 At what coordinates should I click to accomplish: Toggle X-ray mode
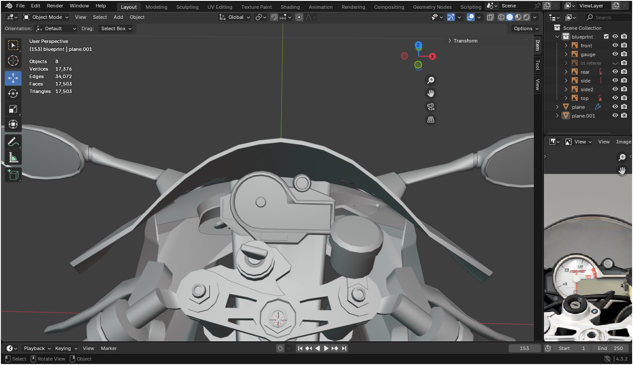coord(490,17)
